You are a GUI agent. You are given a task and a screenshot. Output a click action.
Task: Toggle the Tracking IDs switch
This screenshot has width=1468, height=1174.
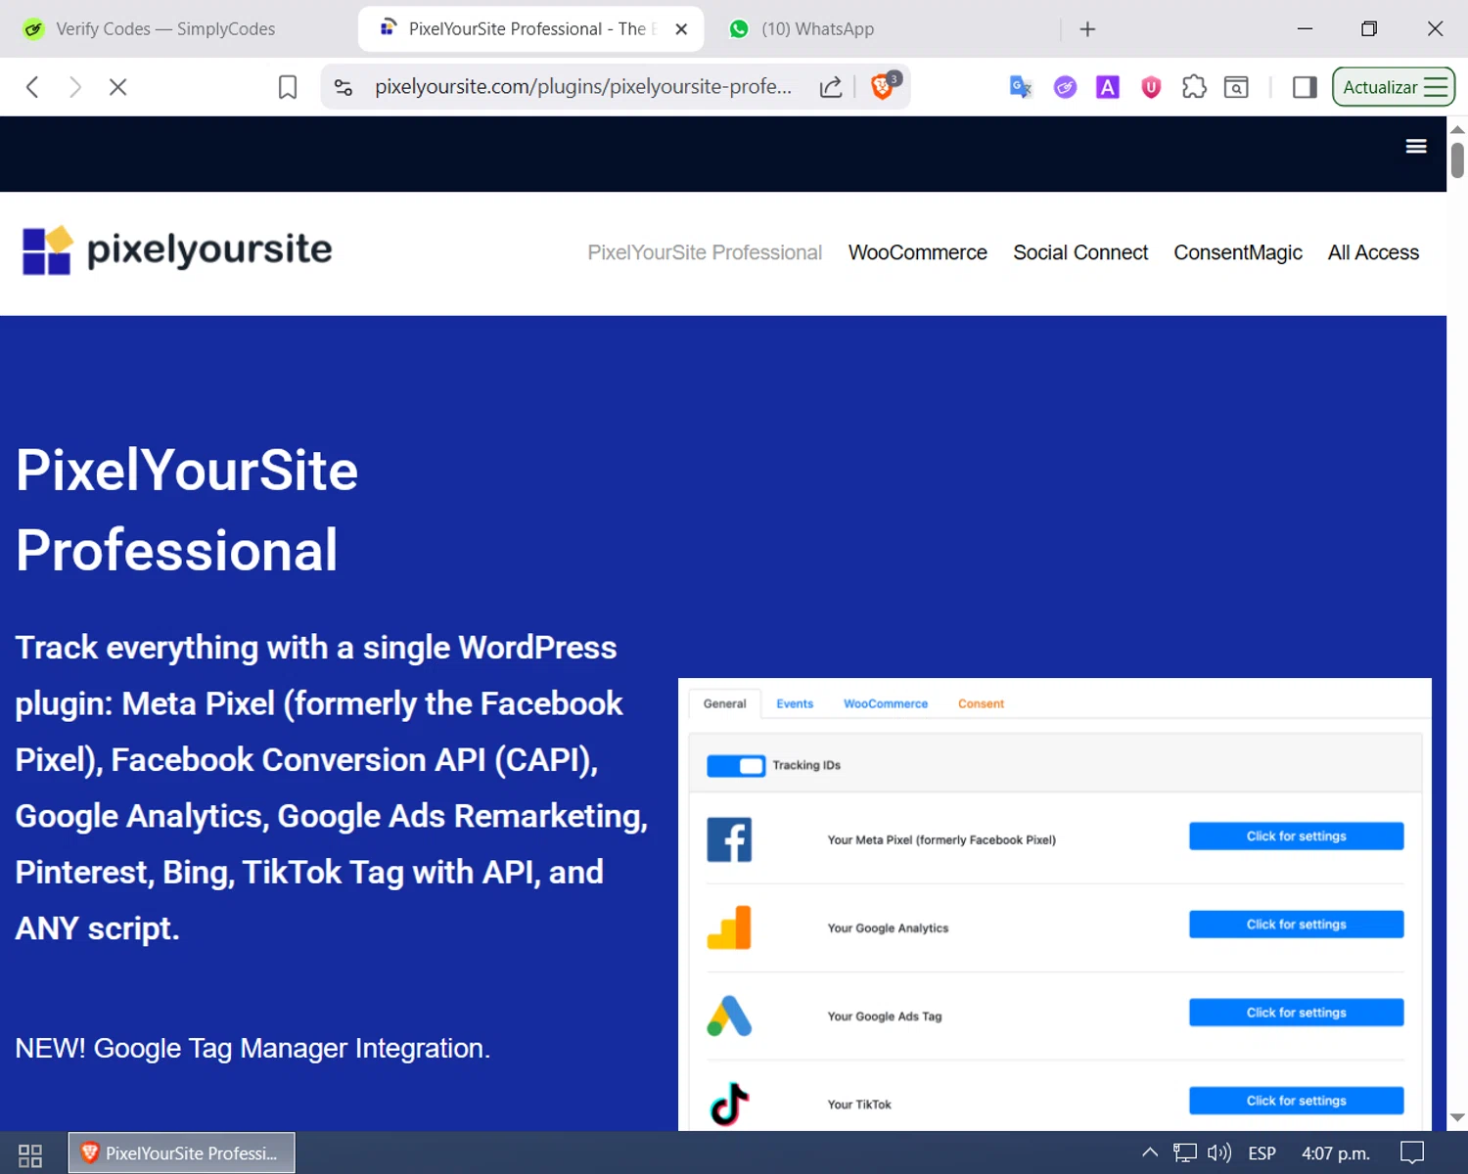click(x=736, y=765)
